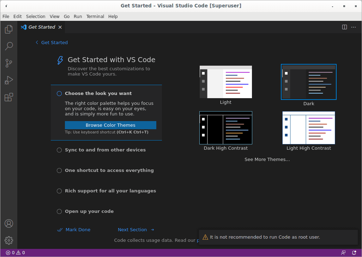Screen dimensions: 362x257
Task: Open the Explorer view in activity bar
Action: coord(9,29)
